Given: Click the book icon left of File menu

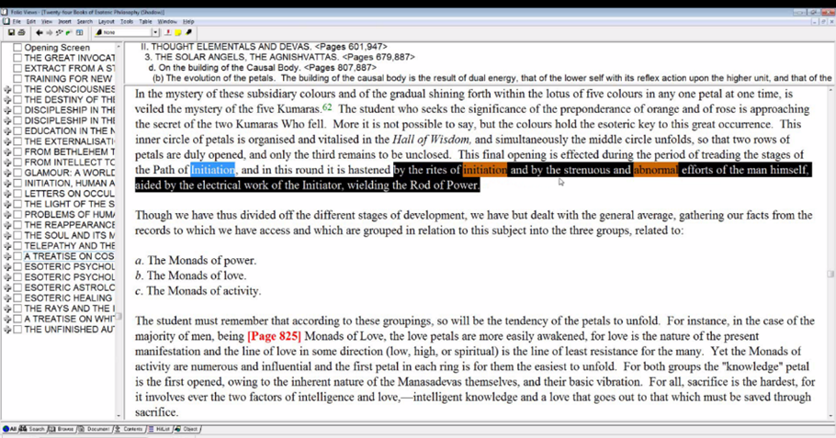Looking at the screenshot, I should (x=6, y=22).
